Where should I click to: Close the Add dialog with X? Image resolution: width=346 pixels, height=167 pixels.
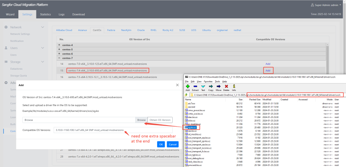[177, 85]
